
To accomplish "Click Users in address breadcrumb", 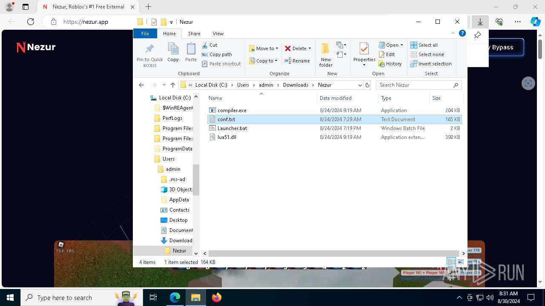I will click(243, 85).
